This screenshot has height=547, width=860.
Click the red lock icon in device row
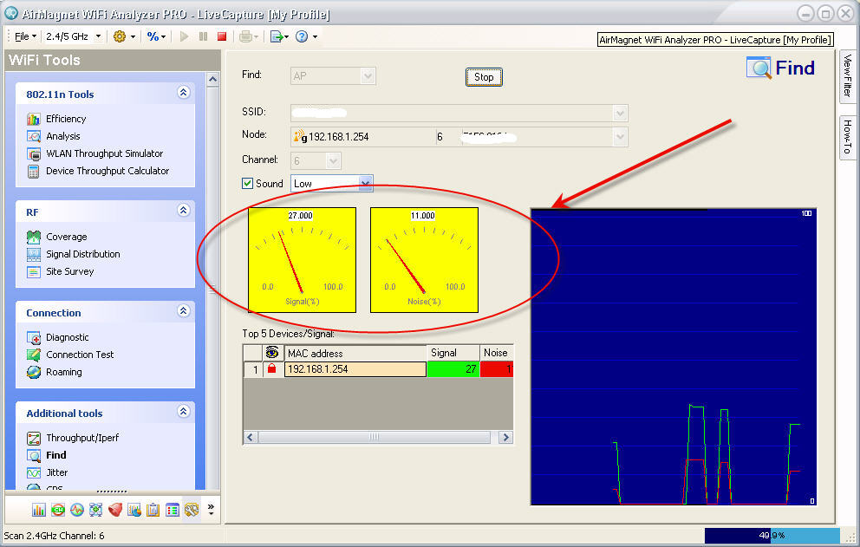tap(271, 368)
